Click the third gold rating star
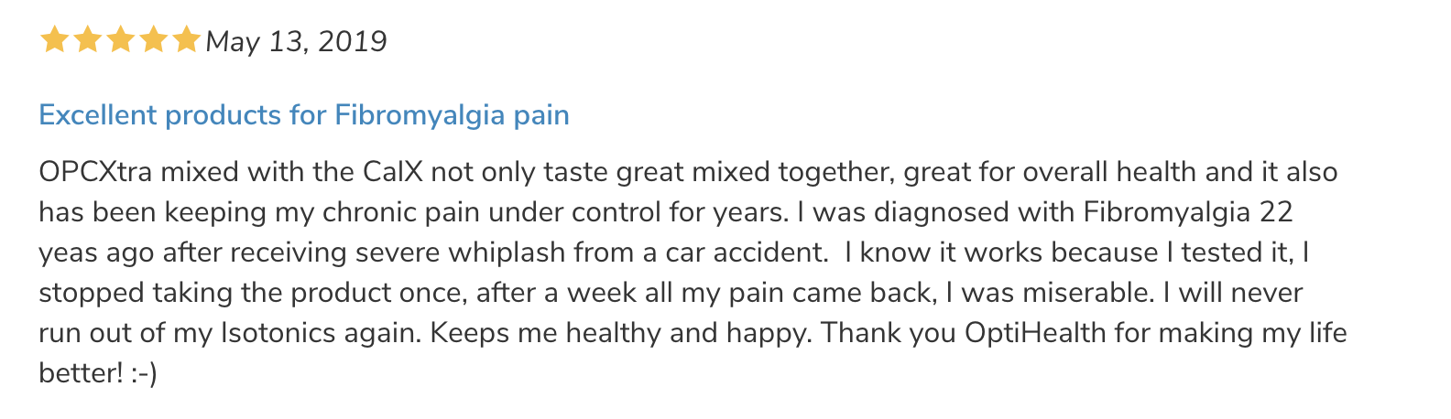The image size is (1451, 419). 121,40
